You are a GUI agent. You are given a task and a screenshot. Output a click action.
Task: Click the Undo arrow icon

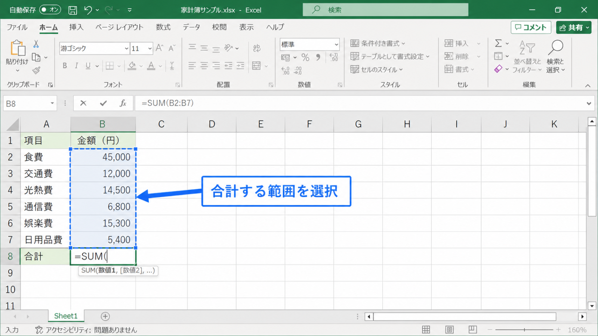point(88,10)
